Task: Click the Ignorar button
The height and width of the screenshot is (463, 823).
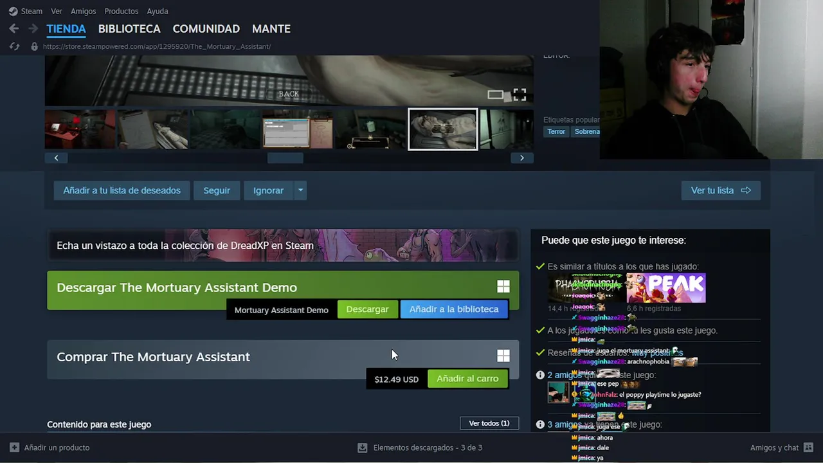Action: tap(268, 190)
